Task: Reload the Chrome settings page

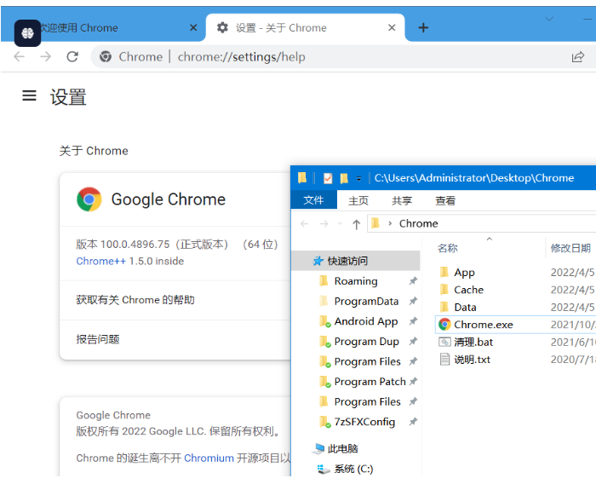Action: pyautogui.click(x=72, y=57)
